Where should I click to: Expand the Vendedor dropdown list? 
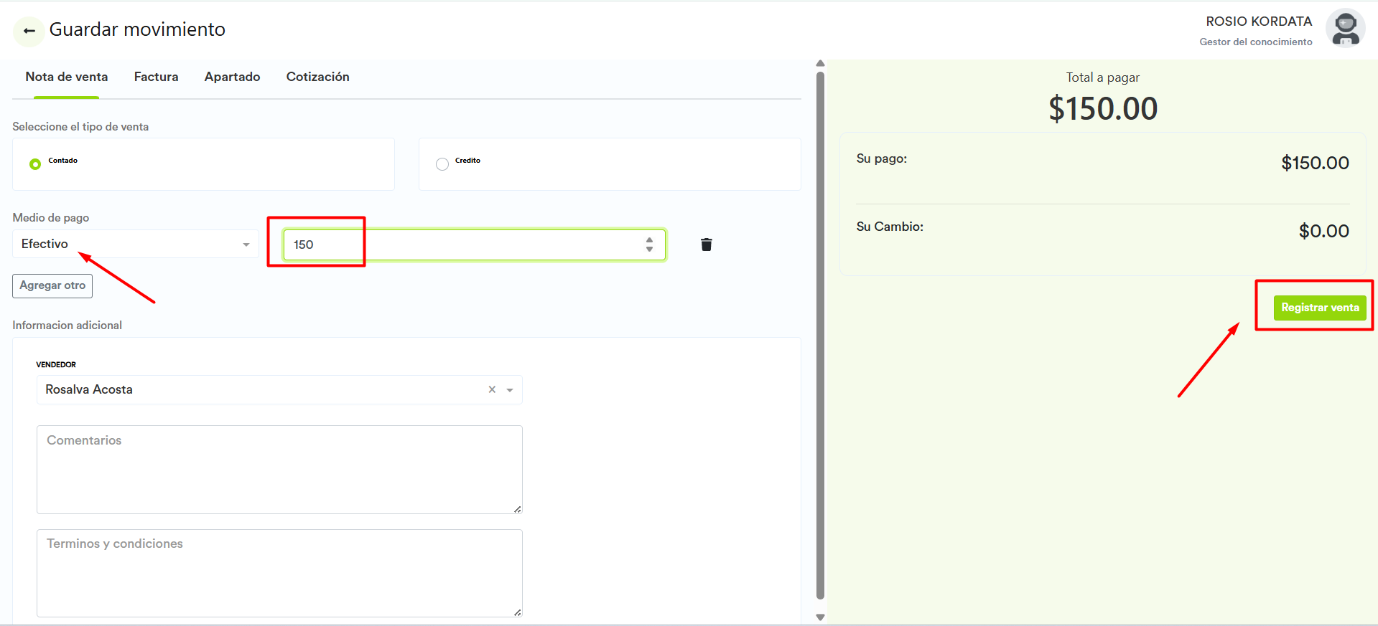(x=510, y=390)
